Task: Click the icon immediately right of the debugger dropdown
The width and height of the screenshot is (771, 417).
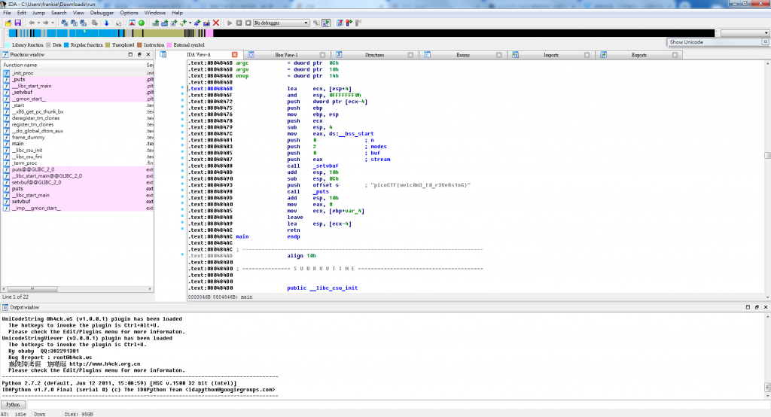Action: (316, 23)
